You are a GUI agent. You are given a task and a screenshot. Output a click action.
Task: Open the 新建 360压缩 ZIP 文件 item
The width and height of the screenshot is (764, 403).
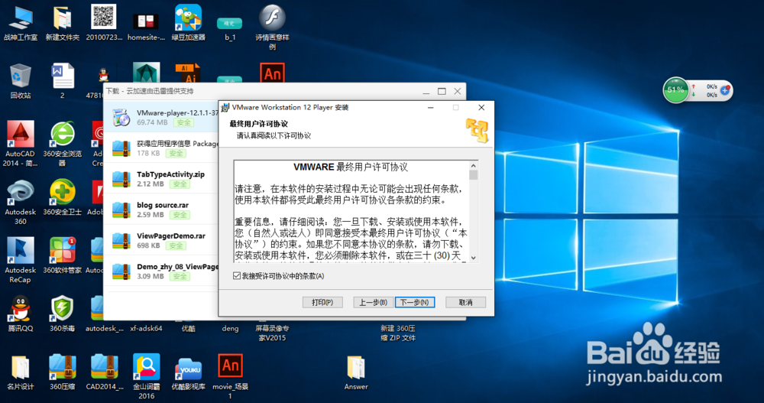click(398, 333)
